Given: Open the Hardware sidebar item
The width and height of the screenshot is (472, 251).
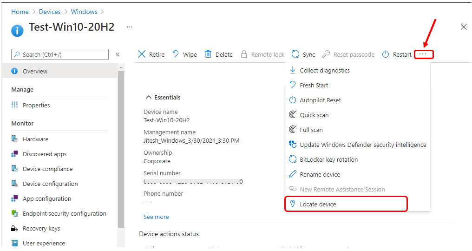Looking at the screenshot, I should click(x=59, y=139).
